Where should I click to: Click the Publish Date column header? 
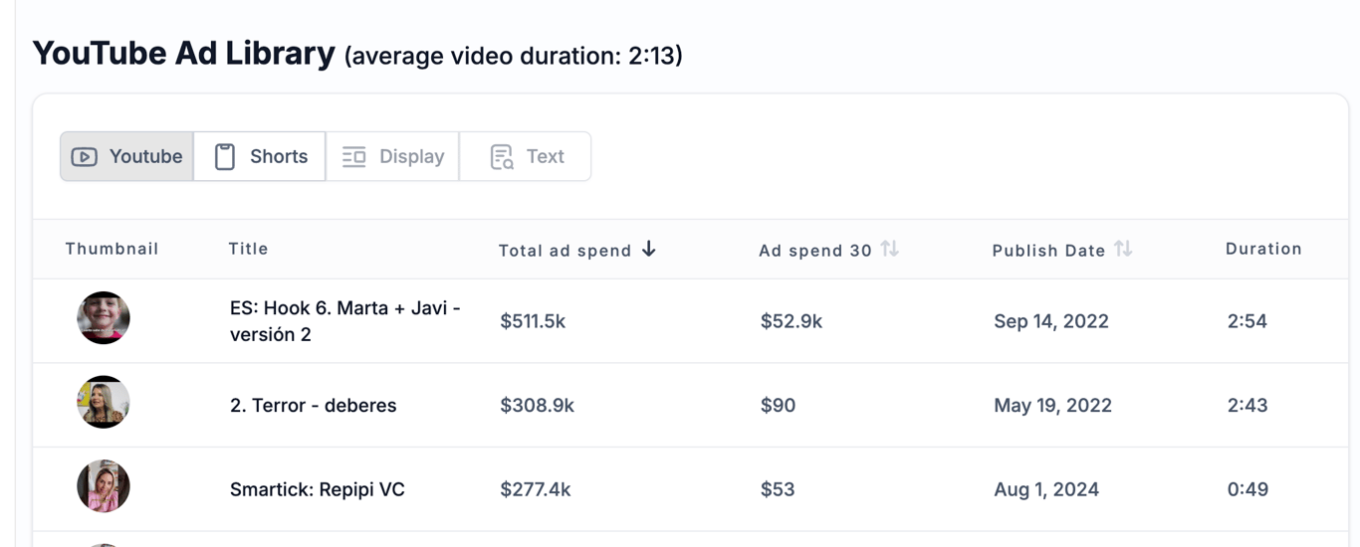pyautogui.click(x=1048, y=251)
